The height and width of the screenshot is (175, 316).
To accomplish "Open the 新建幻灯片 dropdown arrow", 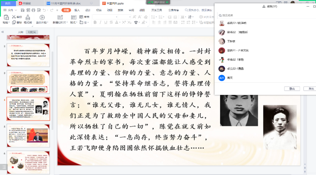I will click(67, 23).
